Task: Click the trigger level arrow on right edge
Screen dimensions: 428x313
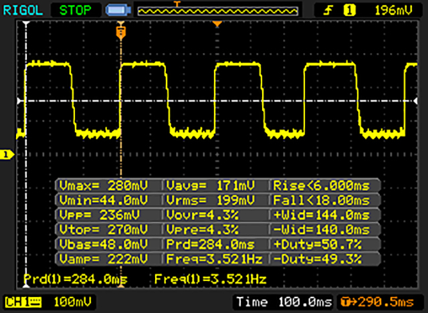Action: 415,101
